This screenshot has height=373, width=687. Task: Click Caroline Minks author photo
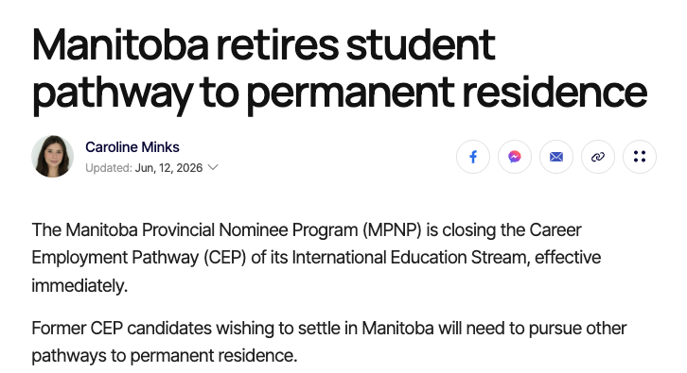[53, 156]
